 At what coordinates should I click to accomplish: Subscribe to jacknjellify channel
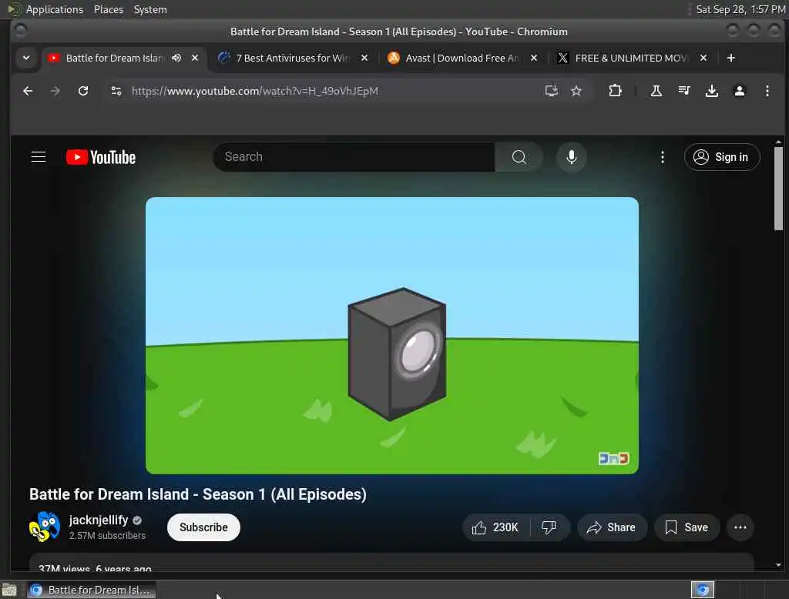pyautogui.click(x=203, y=527)
